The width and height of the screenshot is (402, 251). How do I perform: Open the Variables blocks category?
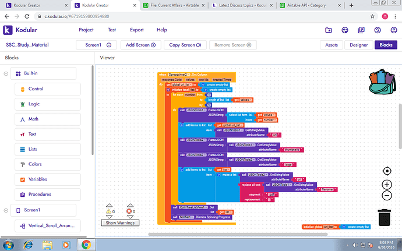coord(48,179)
